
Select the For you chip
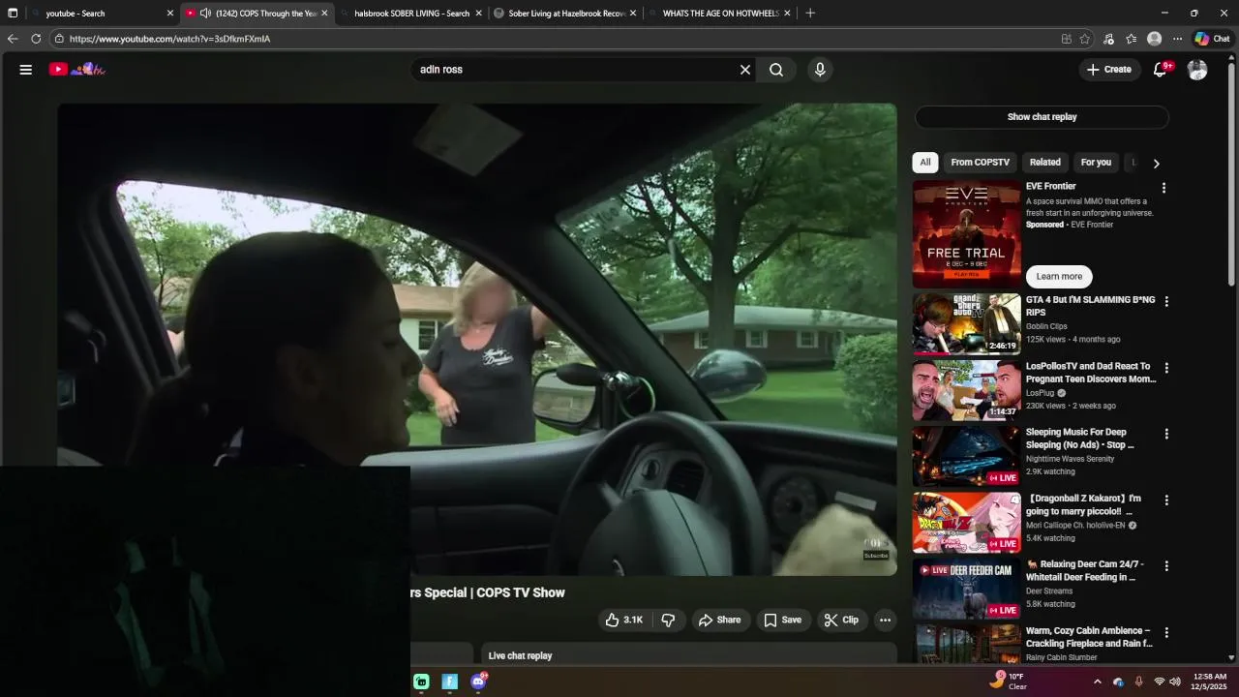[x=1096, y=163]
